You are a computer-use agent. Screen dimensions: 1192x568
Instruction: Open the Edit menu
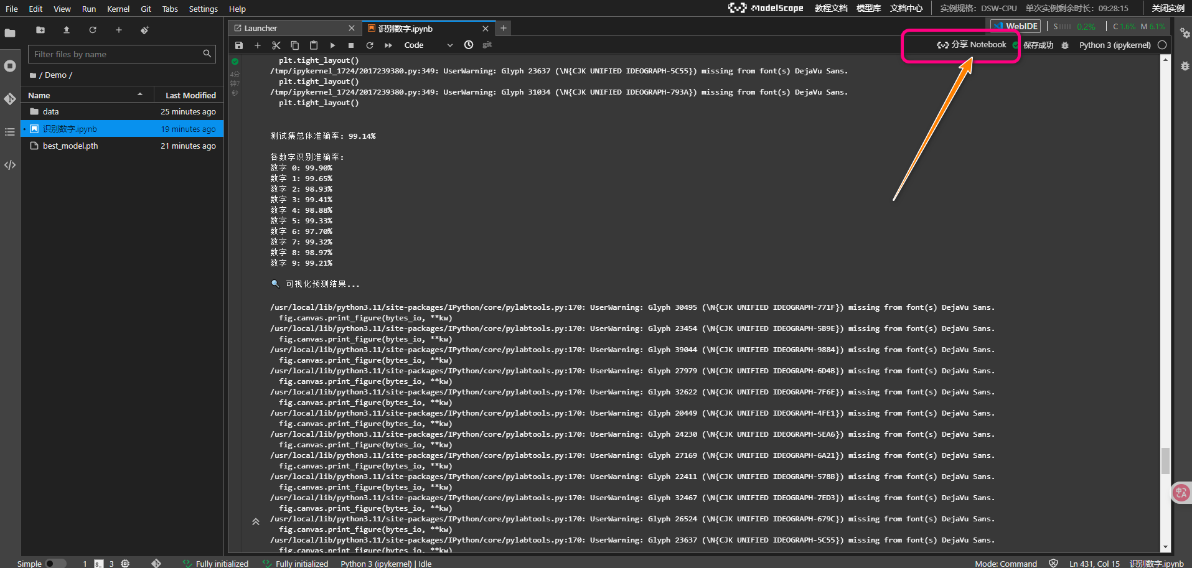[x=35, y=9]
